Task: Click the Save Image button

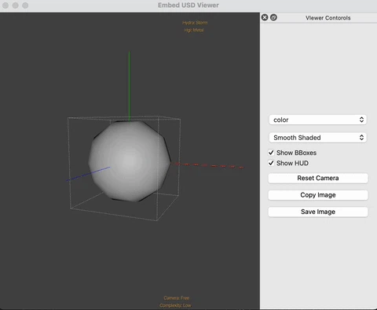Action: pyautogui.click(x=318, y=212)
